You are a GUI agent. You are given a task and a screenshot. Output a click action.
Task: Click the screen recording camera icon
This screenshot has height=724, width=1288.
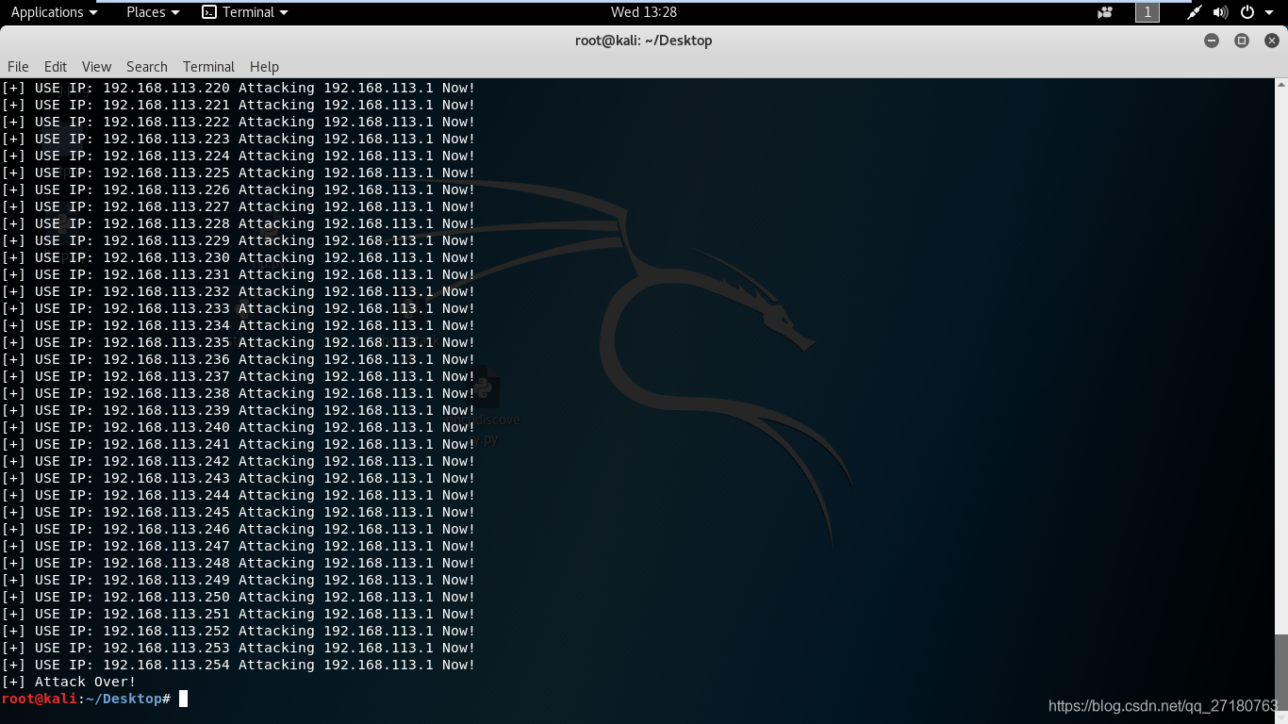1105,12
